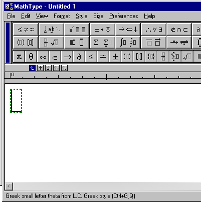Insert the element-of symbol

(55, 57)
